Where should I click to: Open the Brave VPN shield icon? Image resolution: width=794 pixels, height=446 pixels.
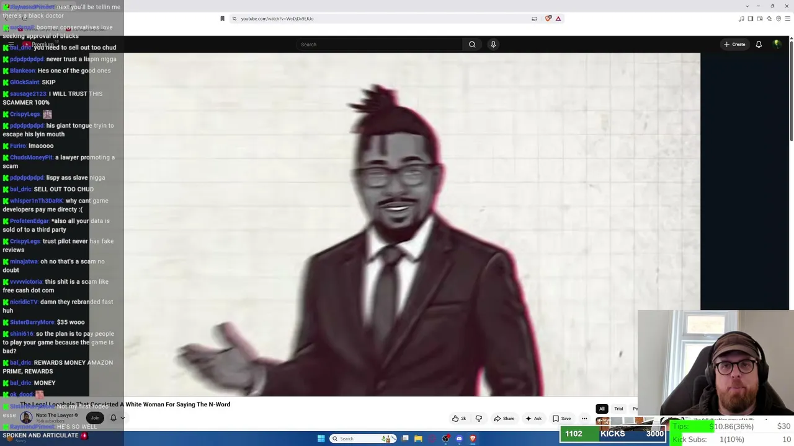pos(778,19)
